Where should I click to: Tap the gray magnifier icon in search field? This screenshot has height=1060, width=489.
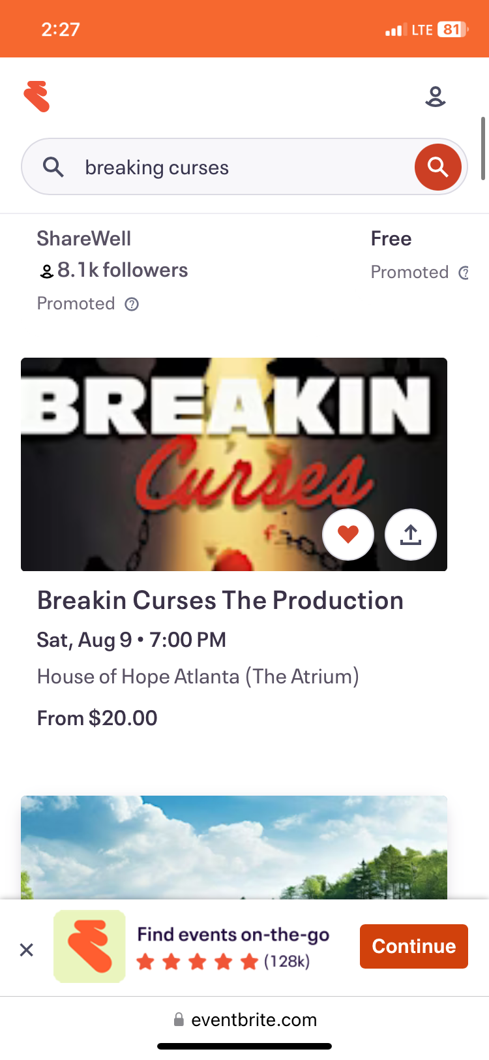(x=53, y=167)
